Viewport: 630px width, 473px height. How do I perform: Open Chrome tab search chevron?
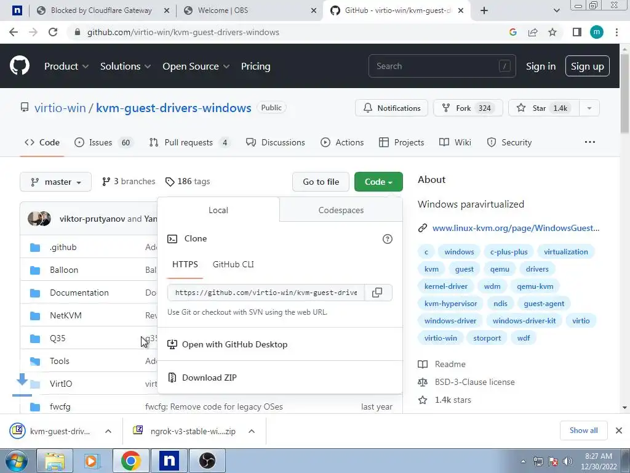pyautogui.click(x=556, y=10)
